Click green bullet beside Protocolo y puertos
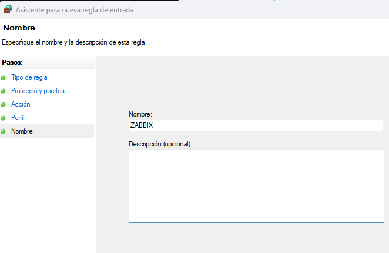This screenshot has width=389, height=253. click(x=3, y=91)
